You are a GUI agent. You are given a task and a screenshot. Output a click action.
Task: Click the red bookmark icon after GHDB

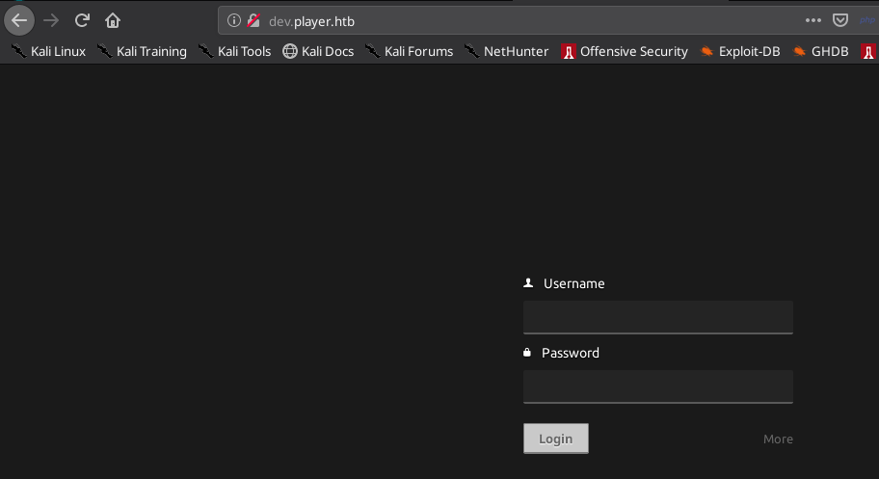tap(867, 52)
